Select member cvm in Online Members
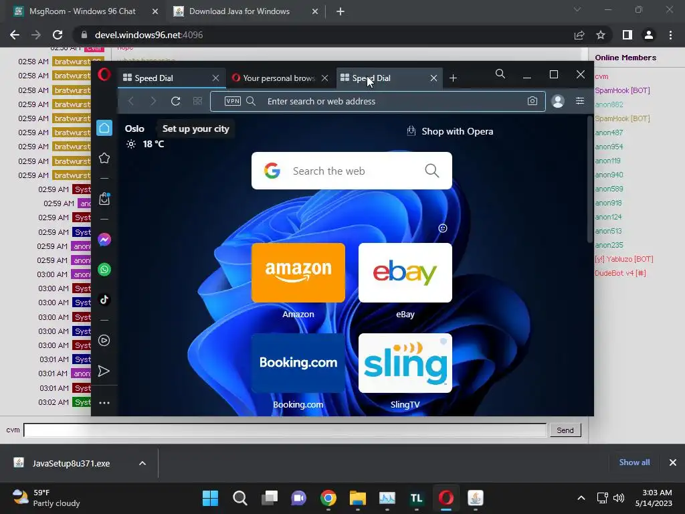685x514 pixels. [x=601, y=76]
